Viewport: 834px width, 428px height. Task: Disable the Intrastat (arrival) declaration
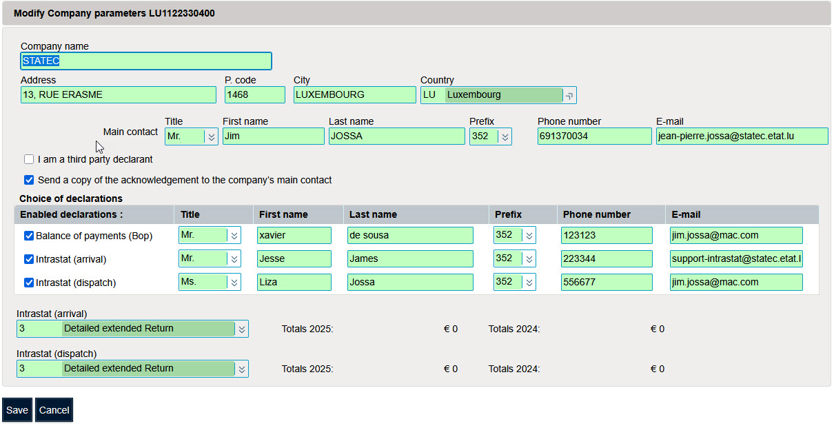(x=29, y=258)
